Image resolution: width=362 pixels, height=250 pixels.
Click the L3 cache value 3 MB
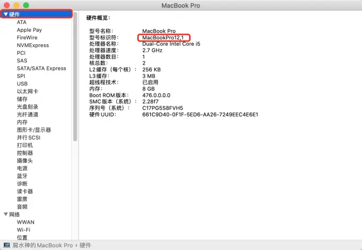coord(149,76)
